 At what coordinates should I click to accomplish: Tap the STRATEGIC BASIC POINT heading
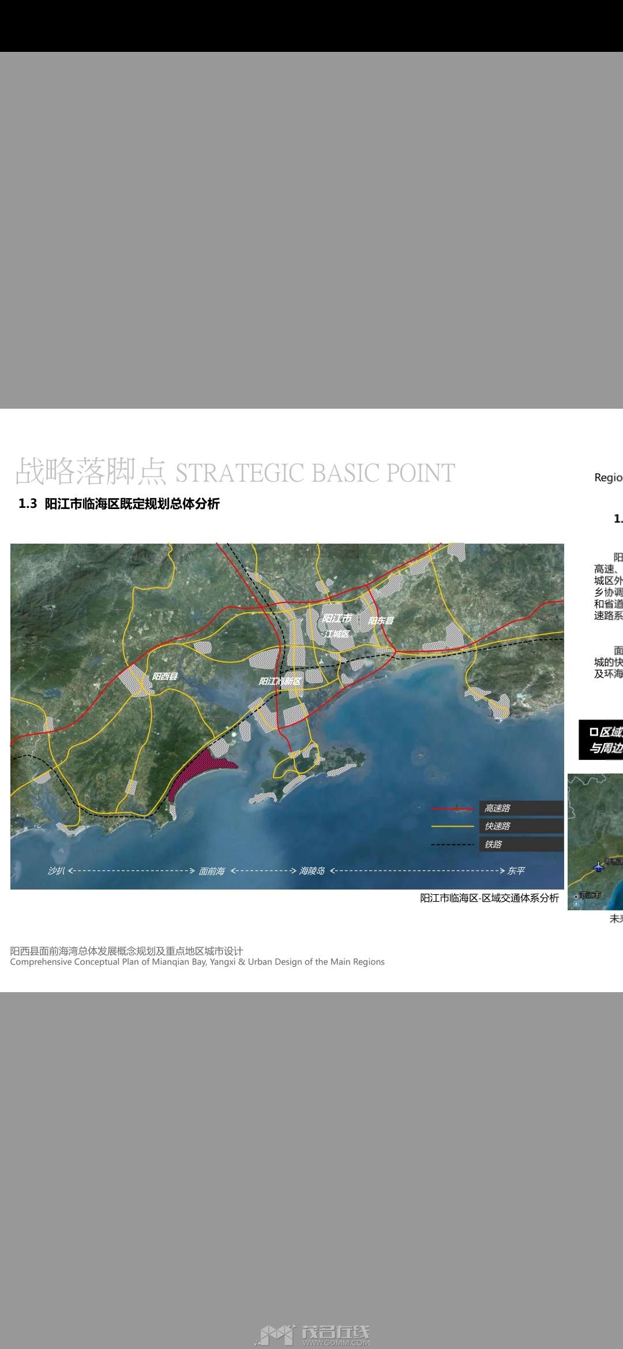[x=315, y=473]
